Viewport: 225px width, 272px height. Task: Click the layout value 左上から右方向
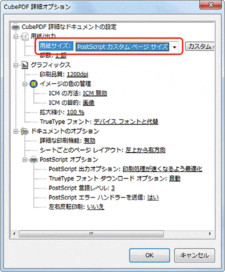(x=145, y=150)
